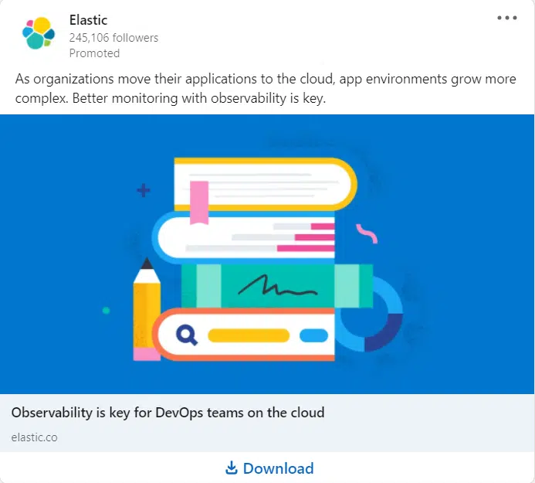Viewport: 535px width, 483px height.
Task: Click the dark blue plus sign in the artwork
Action: tap(144, 190)
